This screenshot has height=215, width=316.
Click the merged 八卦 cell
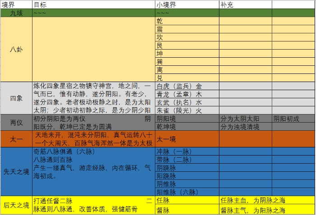pyautogui.click(x=16, y=50)
